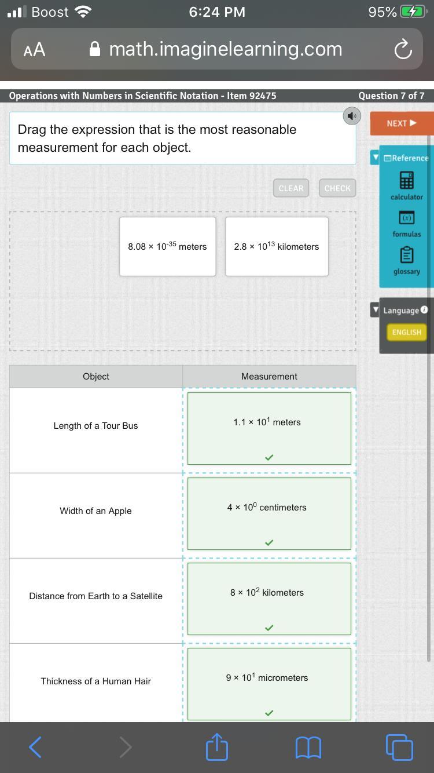This screenshot has height=773, width=434.
Task: Tap the Wi-Fi status icon
Action: [x=84, y=12]
